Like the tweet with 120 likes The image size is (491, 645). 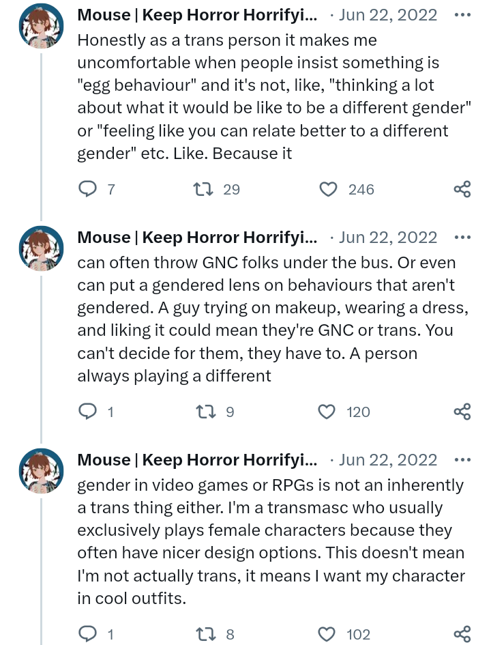click(x=328, y=412)
